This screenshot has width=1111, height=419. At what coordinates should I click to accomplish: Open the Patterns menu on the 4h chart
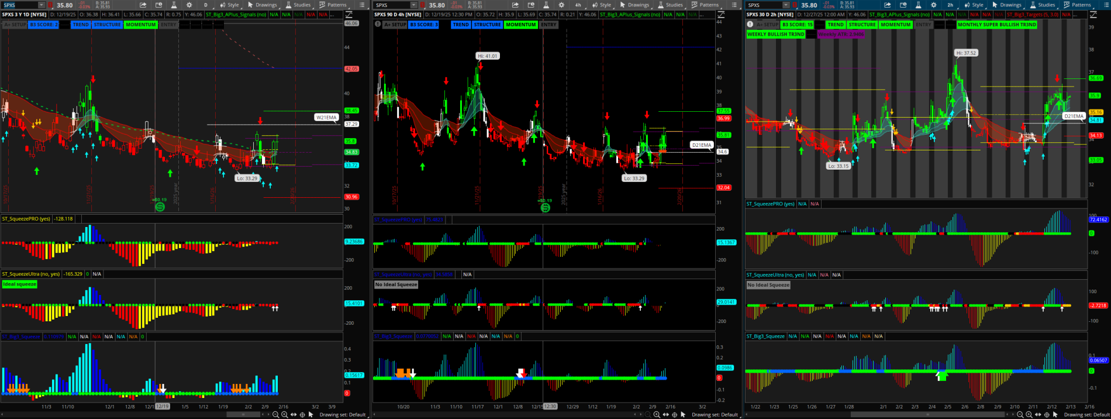coord(705,5)
